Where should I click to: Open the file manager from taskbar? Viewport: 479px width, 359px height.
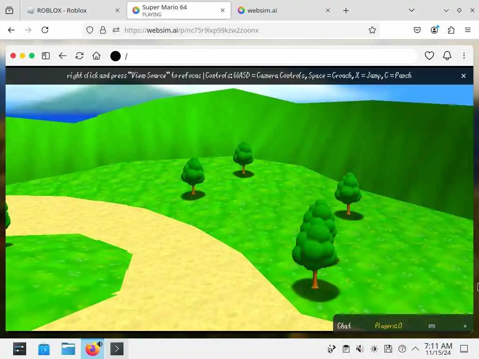point(68,349)
